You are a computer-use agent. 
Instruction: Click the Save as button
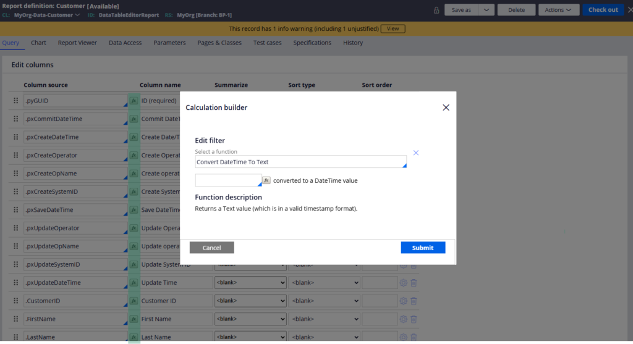coord(461,10)
